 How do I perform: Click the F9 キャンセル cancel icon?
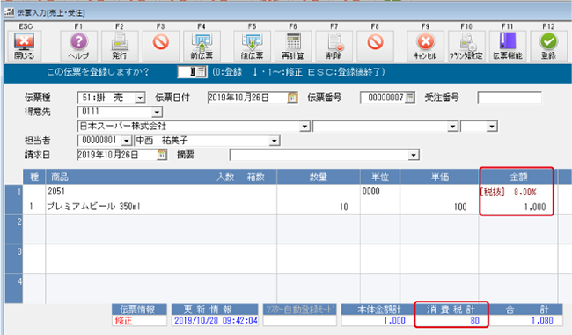click(x=425, y=46)
